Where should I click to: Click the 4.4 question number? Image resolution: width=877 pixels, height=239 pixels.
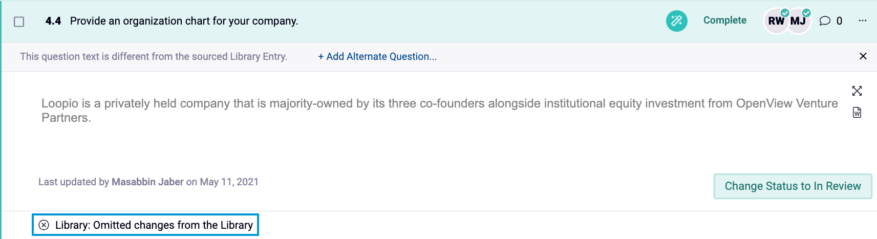53,21
